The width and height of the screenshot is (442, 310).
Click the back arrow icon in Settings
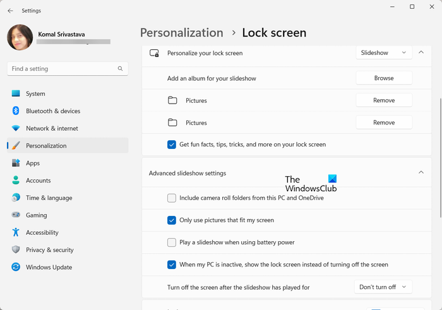[x=10, y=11]
